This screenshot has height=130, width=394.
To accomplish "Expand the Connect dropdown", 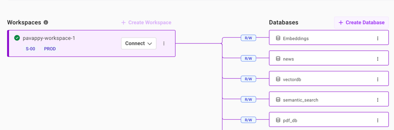I will coord(139,43).
